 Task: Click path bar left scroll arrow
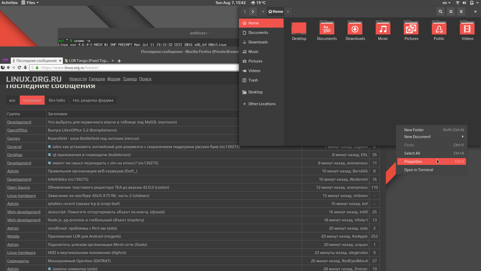click(x=263, y=12)
